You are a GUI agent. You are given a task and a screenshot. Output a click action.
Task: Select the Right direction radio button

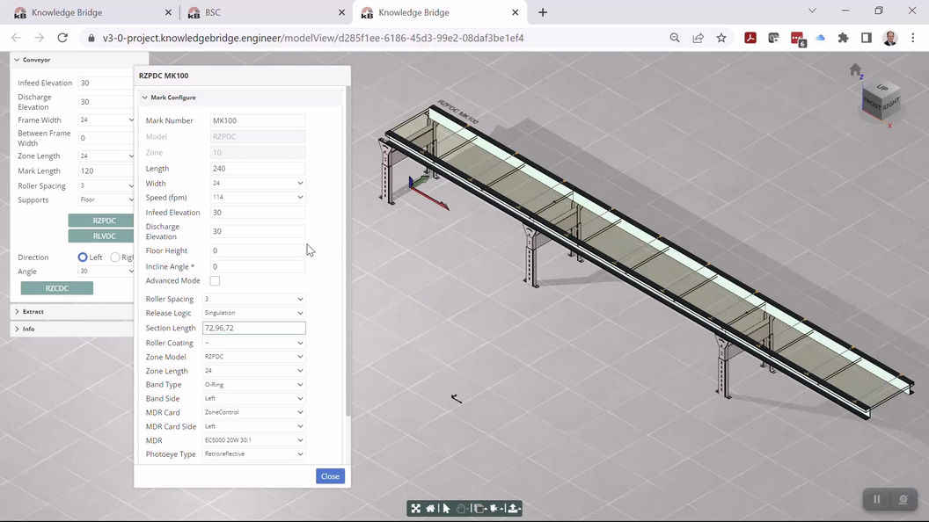coord(115,257)
